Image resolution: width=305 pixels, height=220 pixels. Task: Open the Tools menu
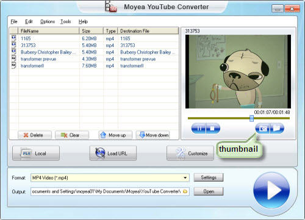(65, 21)
